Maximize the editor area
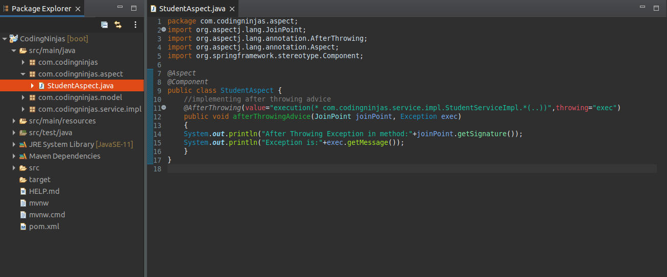Viewport: 667px width, 277px height. tap(656, 8)
